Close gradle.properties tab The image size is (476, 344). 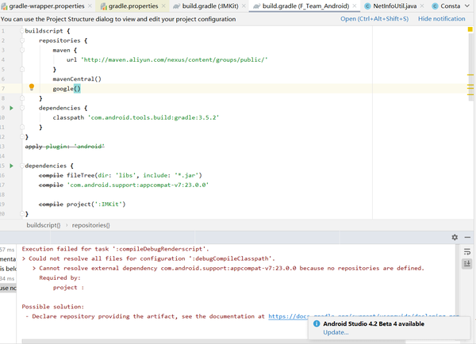tap(163, 6)
